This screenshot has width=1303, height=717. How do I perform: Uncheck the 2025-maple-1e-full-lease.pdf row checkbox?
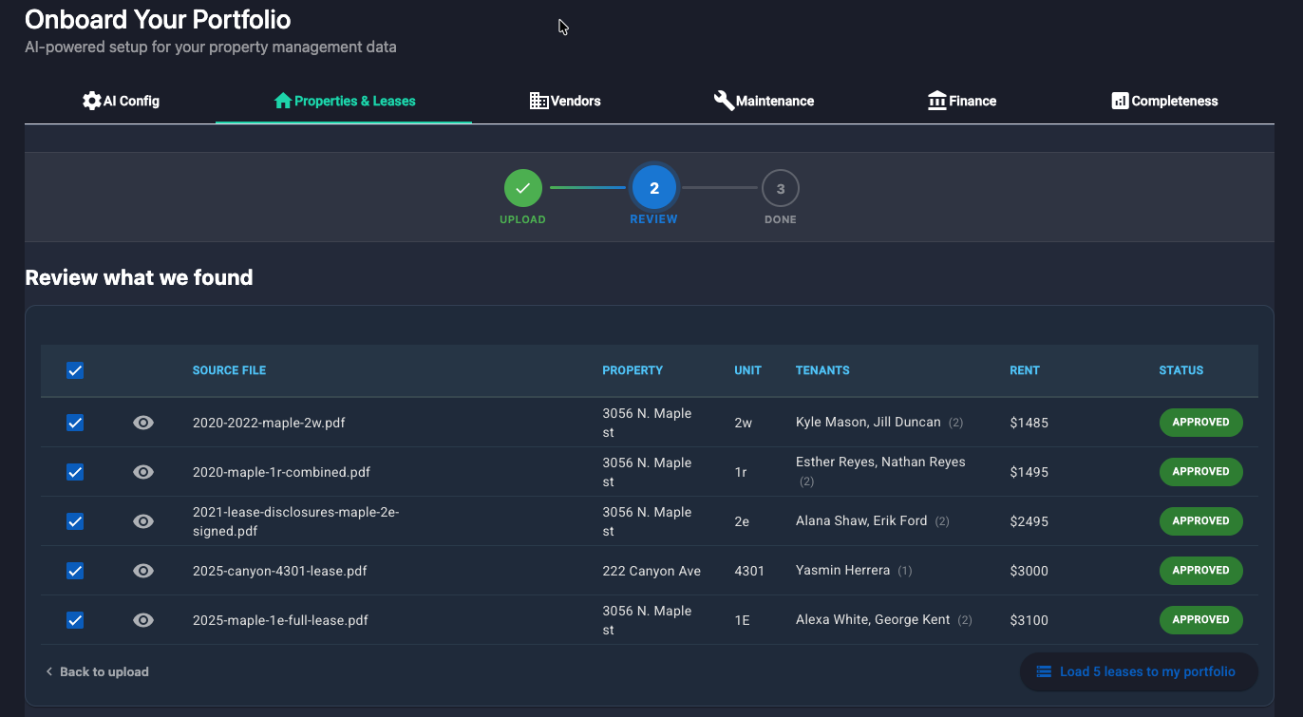(75, 620)
